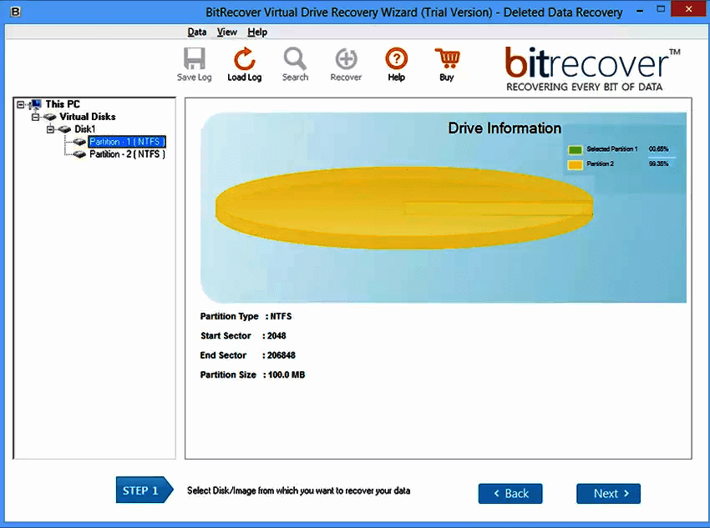
Task: Open the Search magnifier tool
Action: pos(295,59)
